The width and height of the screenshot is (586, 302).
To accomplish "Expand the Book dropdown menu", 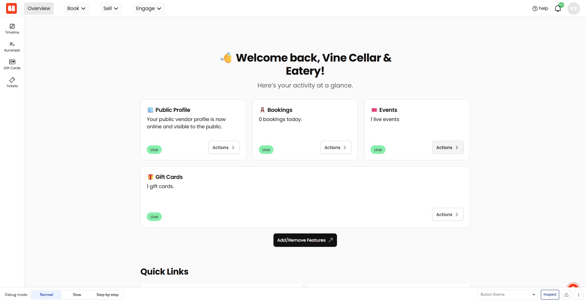I will (x=76, y=9).
